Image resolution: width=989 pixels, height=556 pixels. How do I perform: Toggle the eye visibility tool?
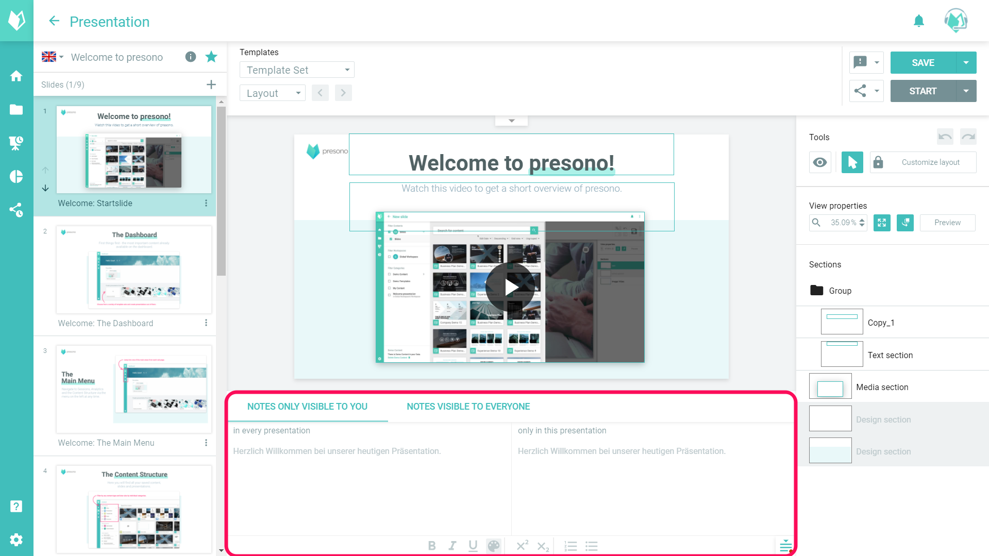click(x=819, y=162)
